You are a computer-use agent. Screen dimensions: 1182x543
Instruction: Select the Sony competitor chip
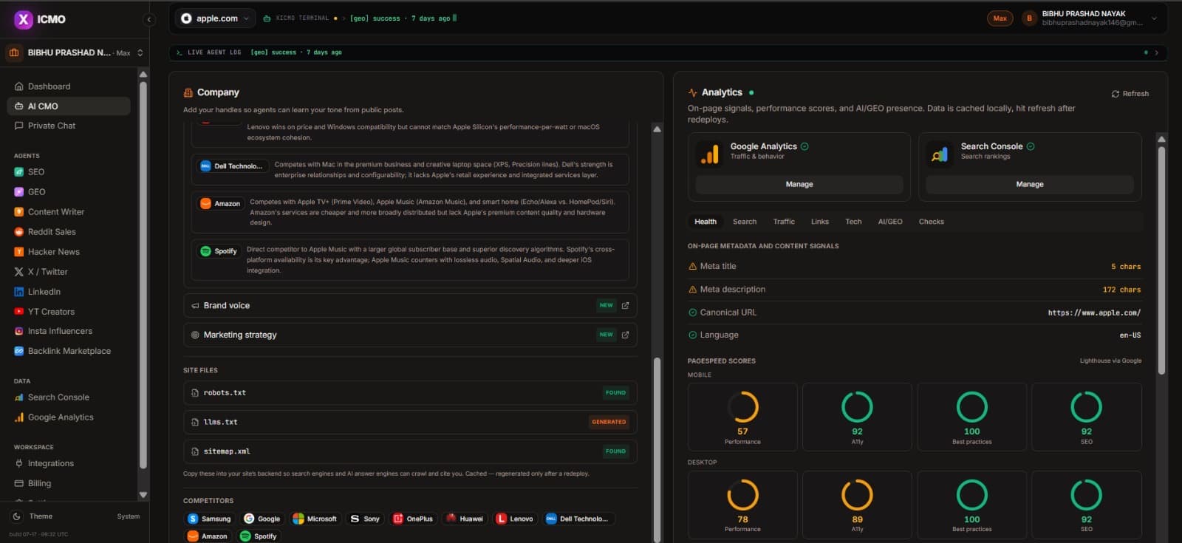[x=365, y=519]
